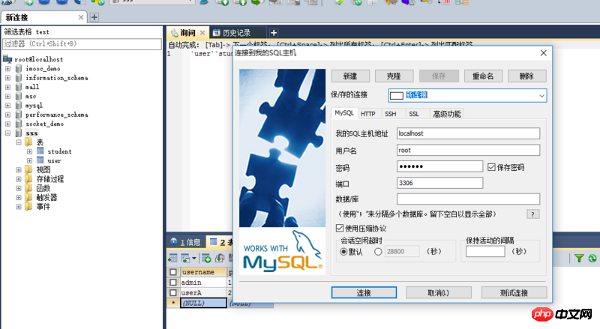Click the export result table icon in result toolbar
This screenshot has height=329, width=600.
pyautogui.click(x=185, y=259)
